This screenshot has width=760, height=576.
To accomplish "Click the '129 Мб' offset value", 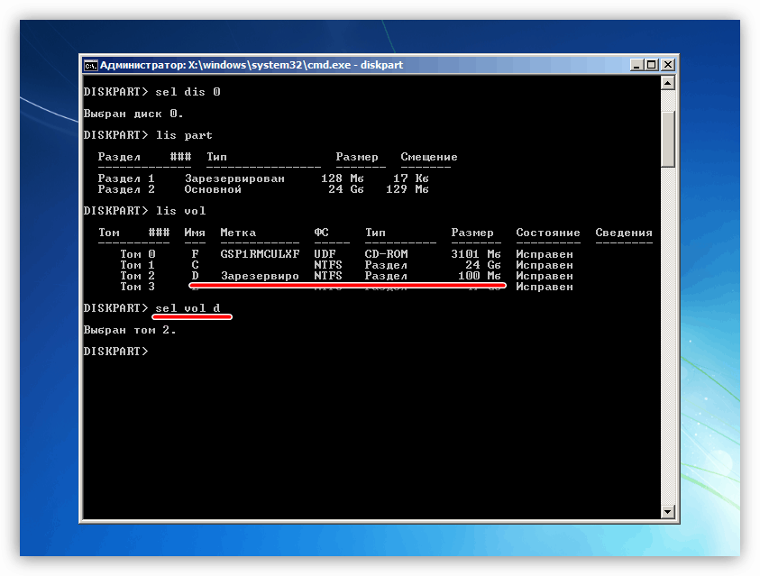I will [x=407, y=189].
